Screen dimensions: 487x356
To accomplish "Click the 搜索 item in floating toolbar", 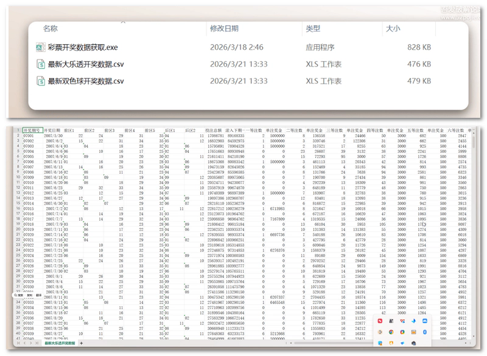I will (19, 295).
